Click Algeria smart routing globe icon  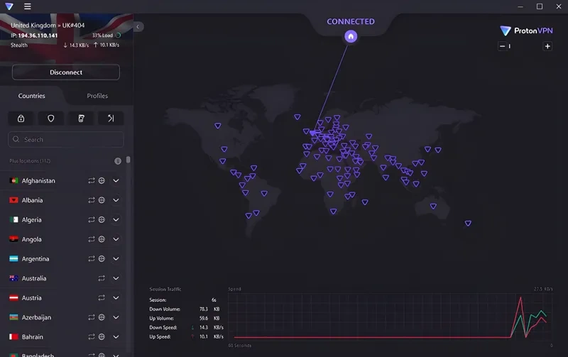click(x=102, y=220)
